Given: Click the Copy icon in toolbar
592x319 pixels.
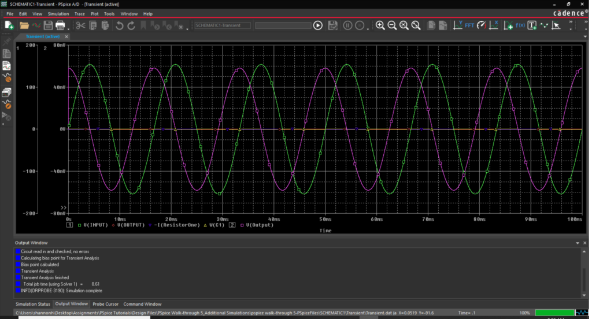Looking at the screenshot, I should (93, 25).
